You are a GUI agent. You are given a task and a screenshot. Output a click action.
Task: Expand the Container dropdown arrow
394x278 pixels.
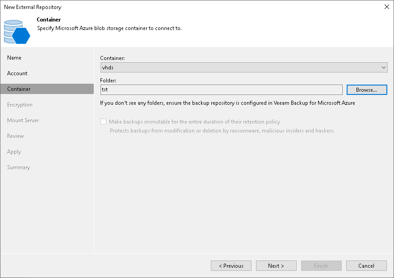tap(383, 68)
